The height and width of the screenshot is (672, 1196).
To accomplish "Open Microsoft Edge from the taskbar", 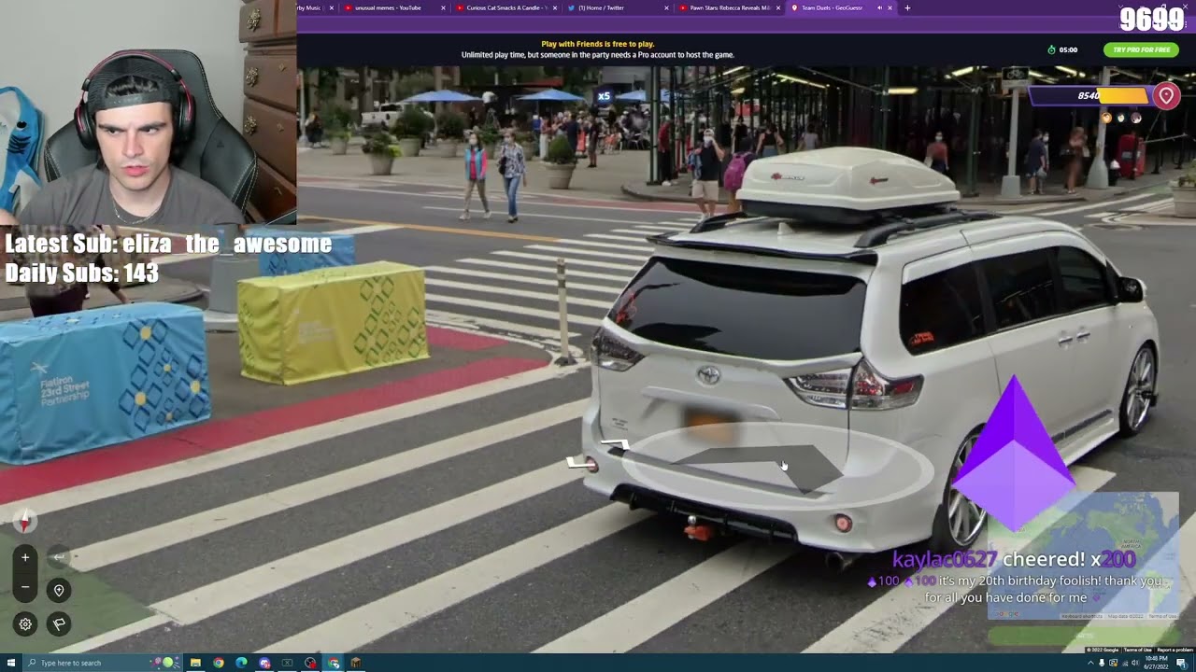I will 241,663.
